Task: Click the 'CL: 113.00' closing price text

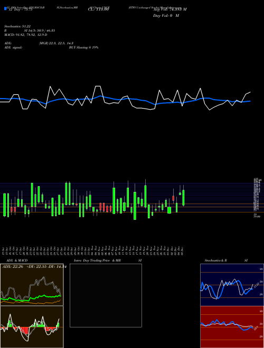Action: click(98, 9)
